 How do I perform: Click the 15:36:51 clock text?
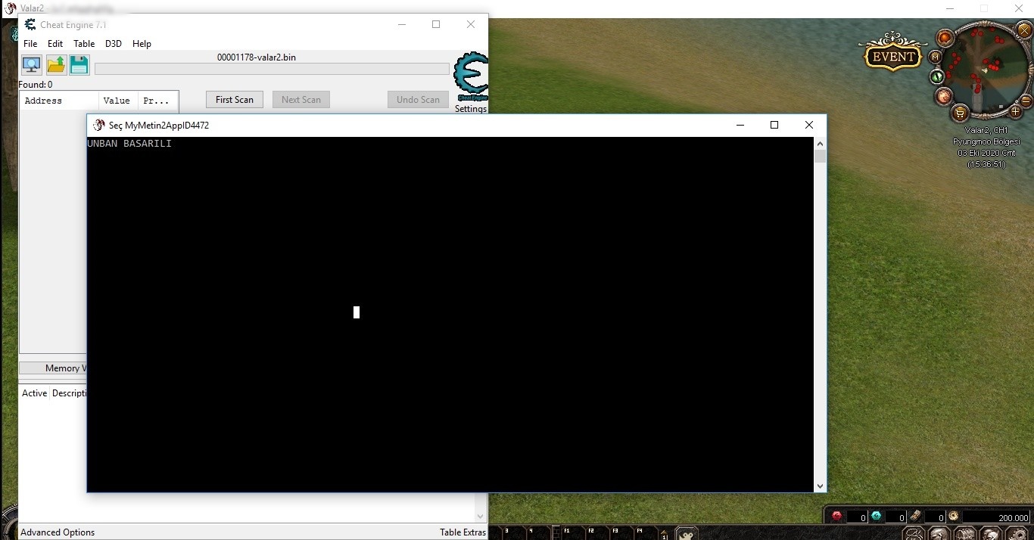point(986,164)
